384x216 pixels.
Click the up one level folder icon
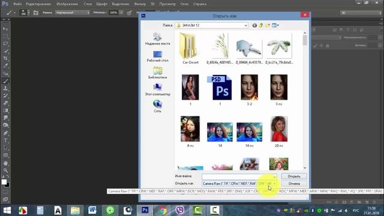(261, 25)
